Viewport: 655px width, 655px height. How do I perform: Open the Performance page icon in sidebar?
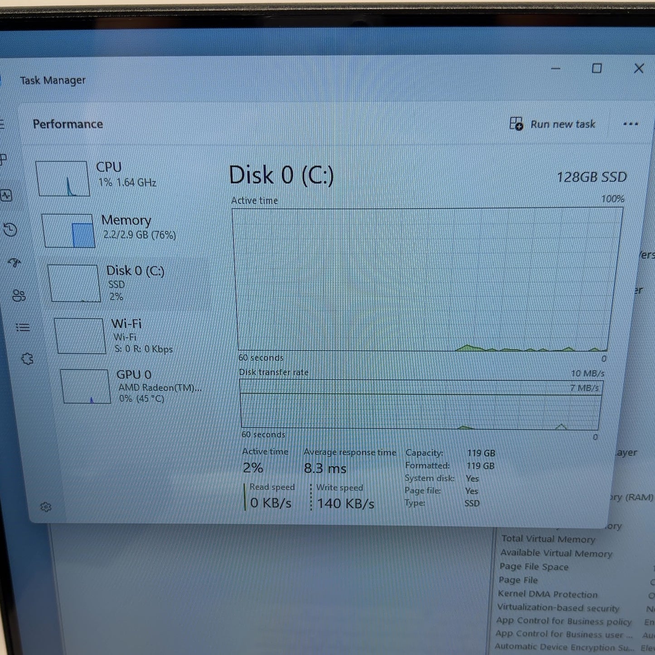click(x=6, y=195)
